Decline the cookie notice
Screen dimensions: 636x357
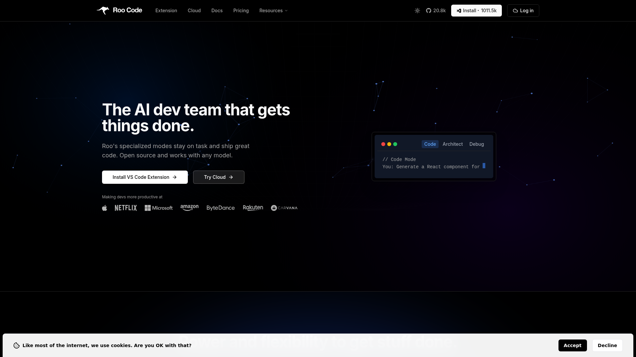point(607,345)
